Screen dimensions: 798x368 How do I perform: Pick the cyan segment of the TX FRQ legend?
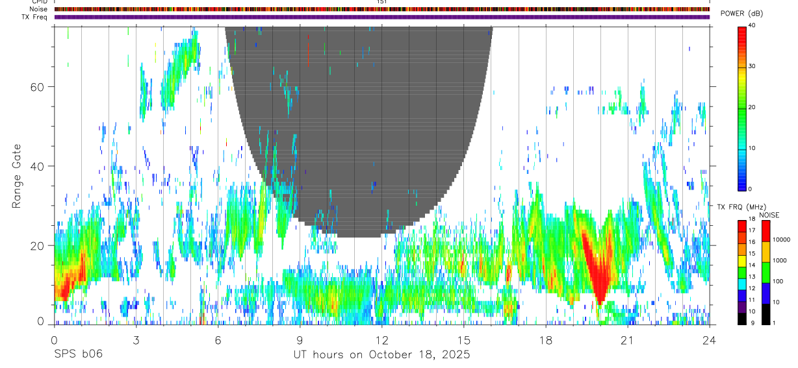click(741, 284)
